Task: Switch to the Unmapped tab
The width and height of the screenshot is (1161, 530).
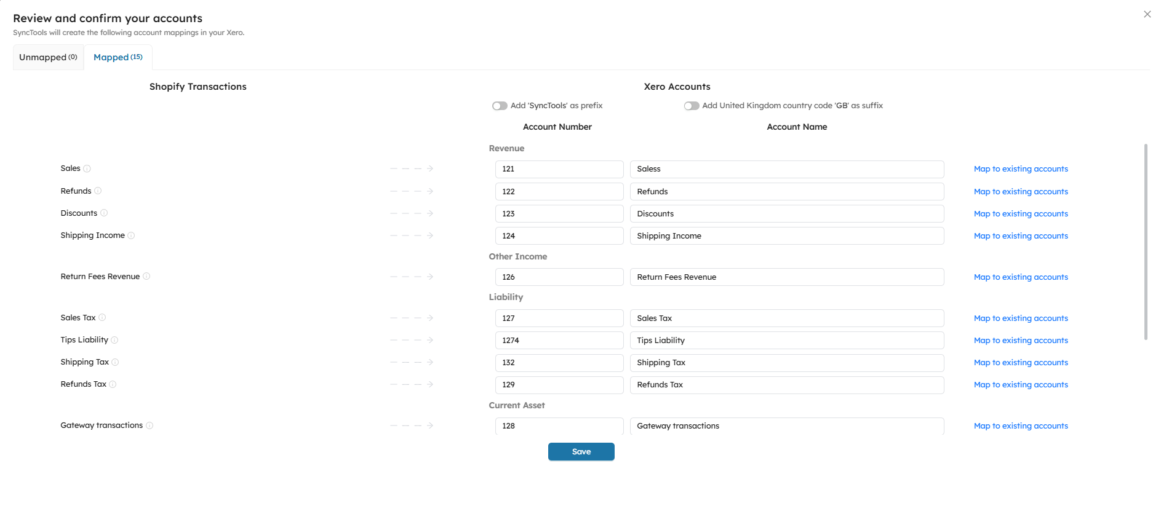Action: pos(48,57)
